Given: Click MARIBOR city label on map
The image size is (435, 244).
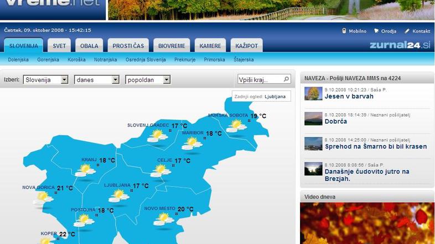Looking at the screenshot, I should click(193, 133).
